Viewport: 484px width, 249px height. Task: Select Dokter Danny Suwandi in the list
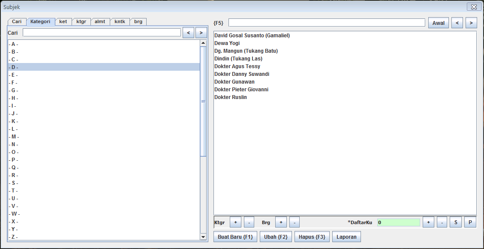242,74
